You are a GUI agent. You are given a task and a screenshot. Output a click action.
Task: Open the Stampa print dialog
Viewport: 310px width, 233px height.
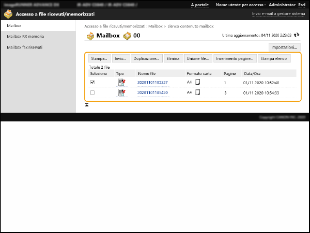99,58
